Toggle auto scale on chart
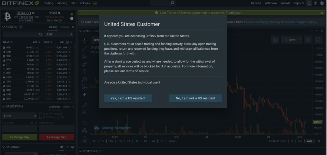327x155 pixels. pyautogui.click(x=309, y=141)
